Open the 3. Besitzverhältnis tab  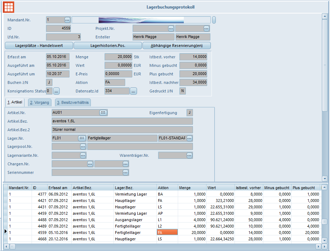[x=73, y=102]
